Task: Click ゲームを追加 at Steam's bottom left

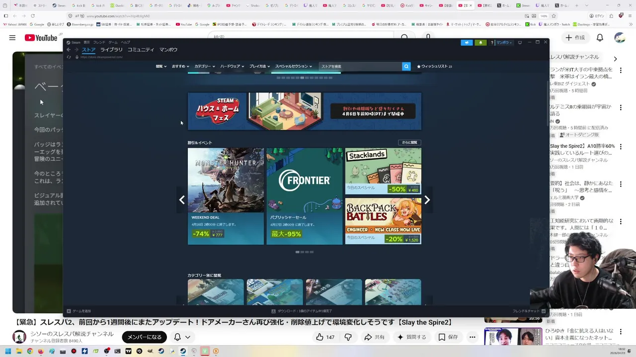Action: point(79,311)
